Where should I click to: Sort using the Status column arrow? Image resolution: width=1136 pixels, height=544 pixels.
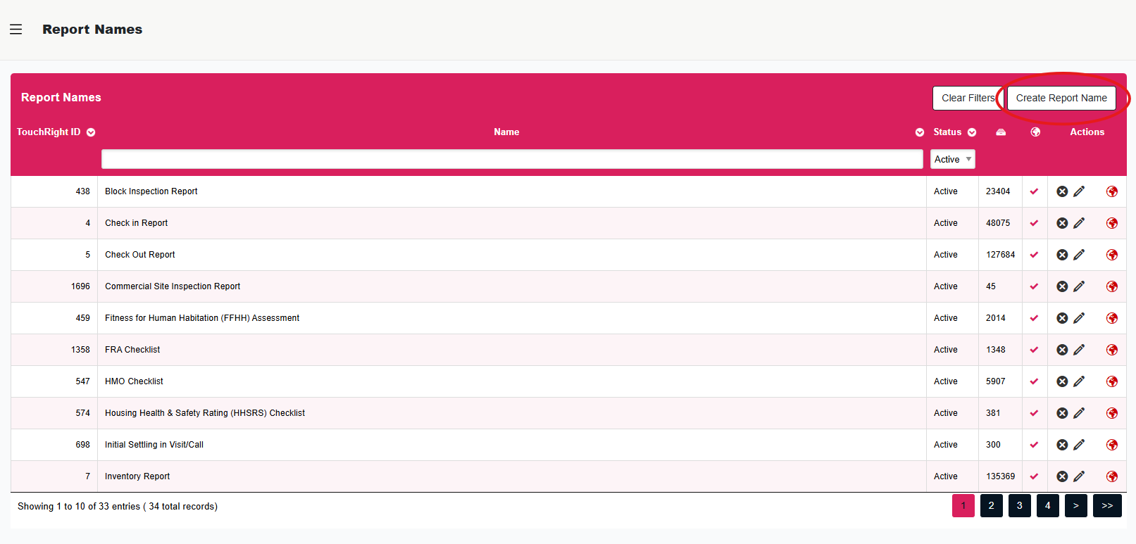972,132
